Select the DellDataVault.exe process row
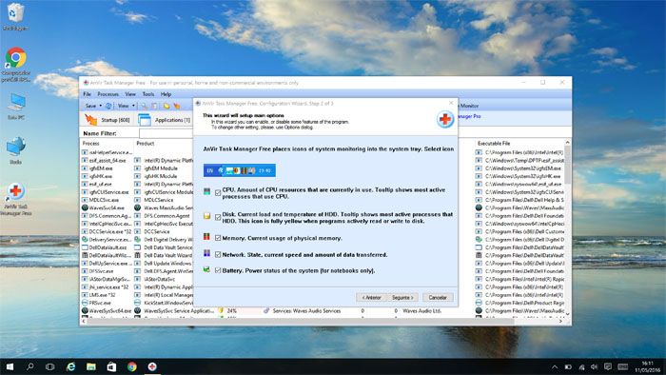 pos(107,247)
